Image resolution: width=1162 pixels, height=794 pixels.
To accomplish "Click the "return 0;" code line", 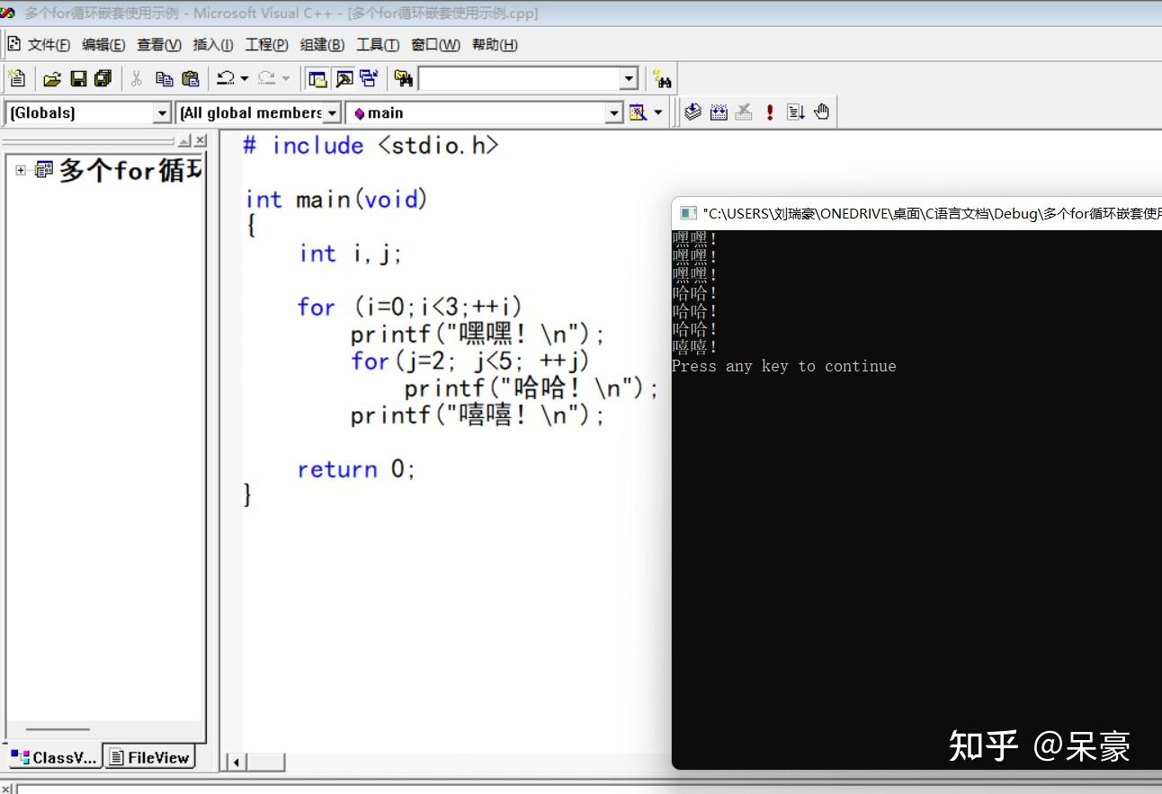I will tap(356, 469).
